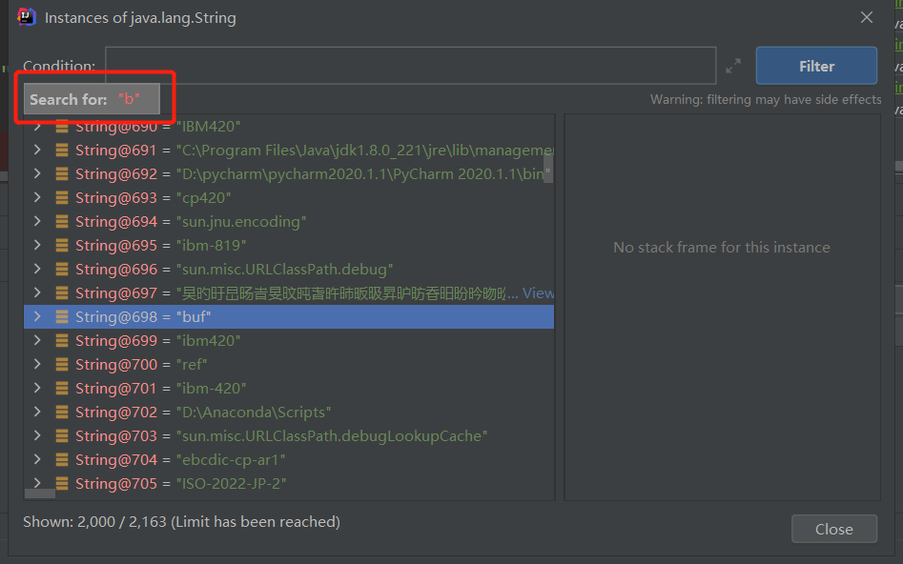Image resolution: width=903 pixels, height=564 pixels.
Task: Select the highlighted "buf" row
Action: (289, 316)
